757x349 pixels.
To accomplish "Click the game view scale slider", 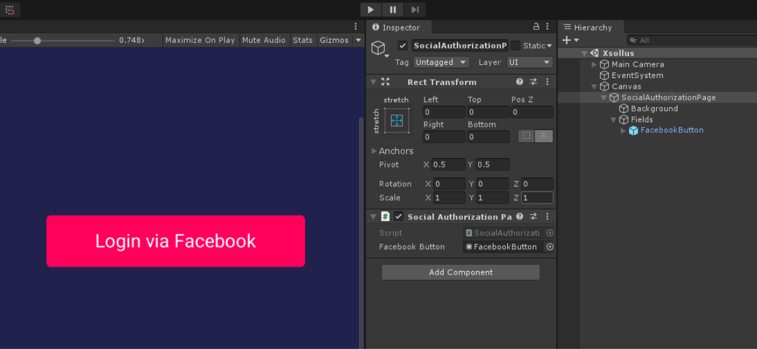I will pos(63,40).
